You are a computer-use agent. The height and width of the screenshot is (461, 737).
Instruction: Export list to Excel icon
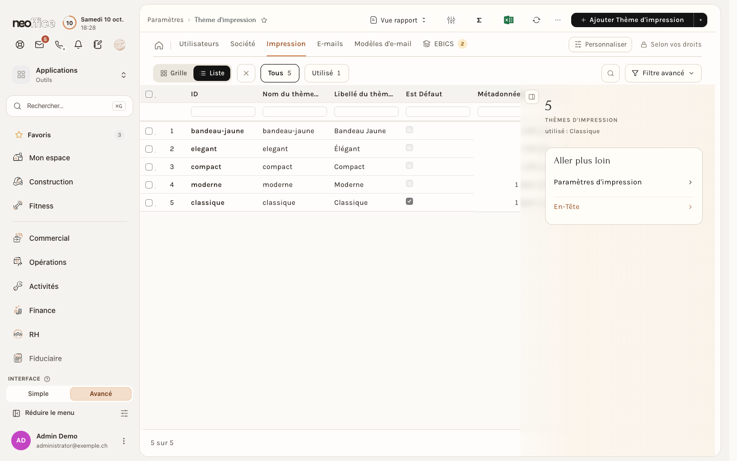(508, 20)
